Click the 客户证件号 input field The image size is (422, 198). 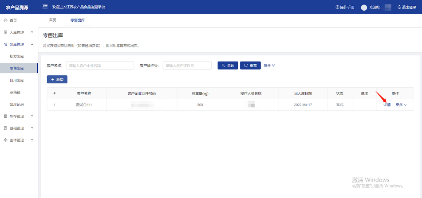click(x=187, y=66)
